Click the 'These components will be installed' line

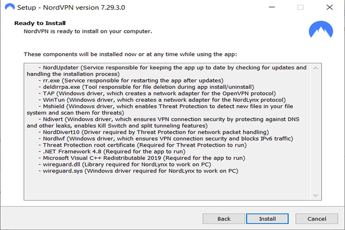(130, 54)
